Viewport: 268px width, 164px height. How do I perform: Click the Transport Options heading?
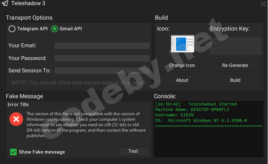[x=29, y=18]
